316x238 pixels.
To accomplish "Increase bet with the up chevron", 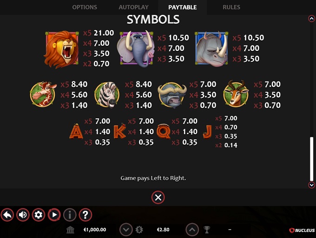I will pos(192,230).
